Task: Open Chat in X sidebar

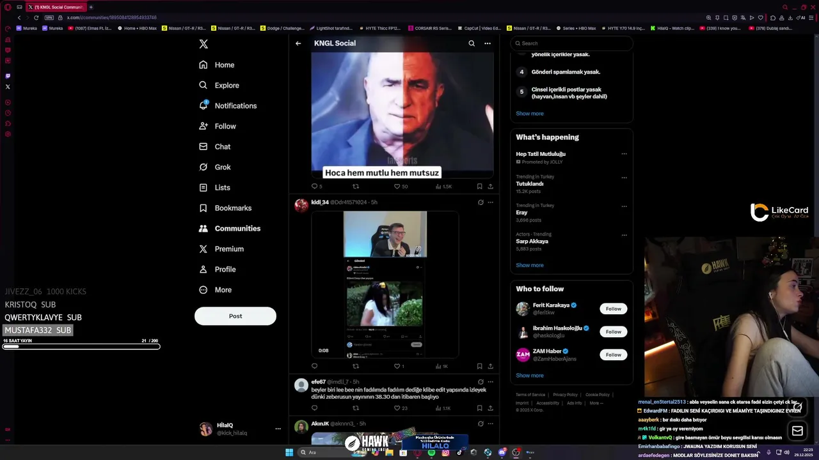Action: (214, 146)
